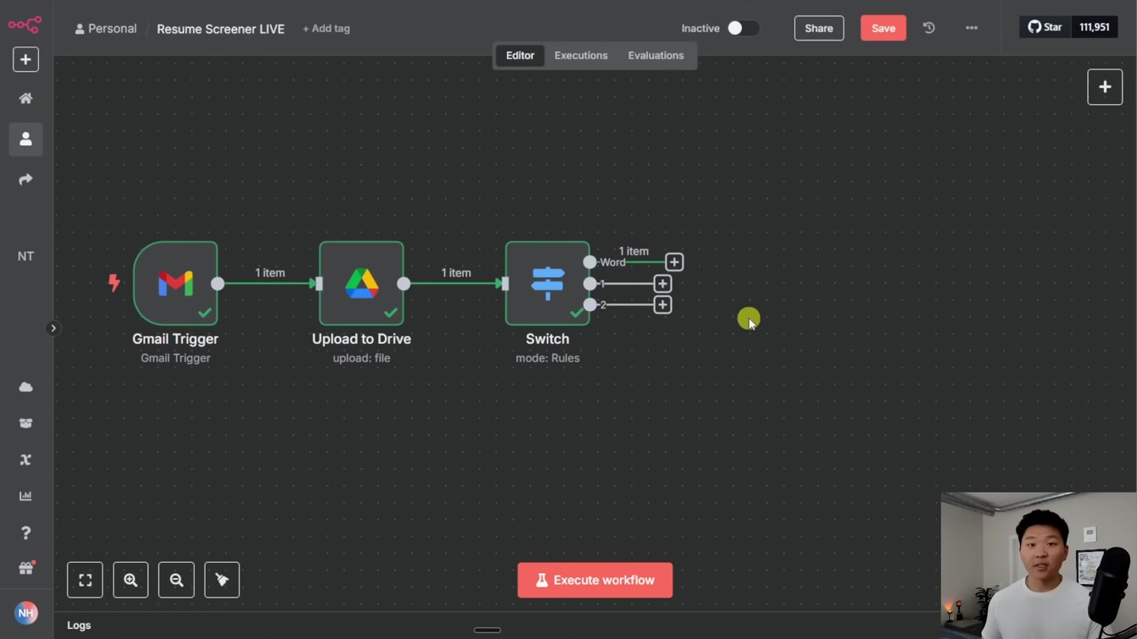Viewport: 1137px width, 639px height.
Task: Click the Upload to Drive output connector dot
Action: tap(404, 283)
